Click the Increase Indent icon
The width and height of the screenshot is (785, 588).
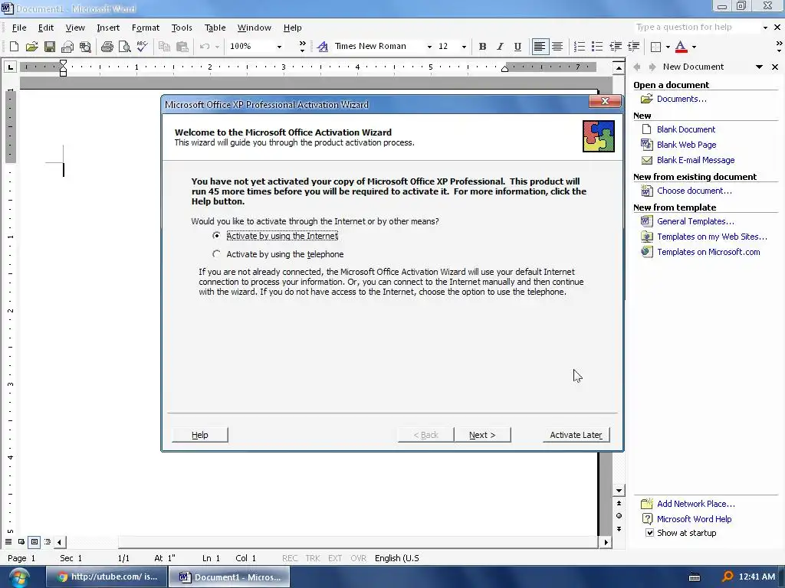tap(633, 47)
